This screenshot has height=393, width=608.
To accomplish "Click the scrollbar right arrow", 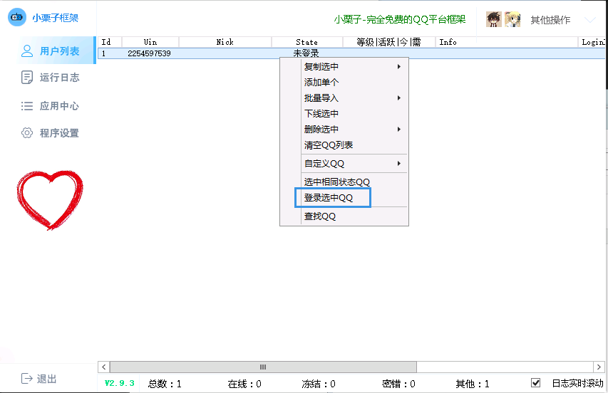I will (599, 367).
